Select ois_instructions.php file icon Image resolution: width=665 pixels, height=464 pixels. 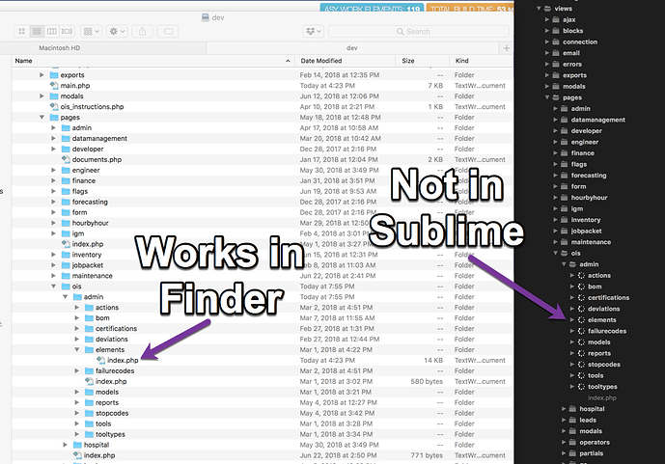point(54,106)
